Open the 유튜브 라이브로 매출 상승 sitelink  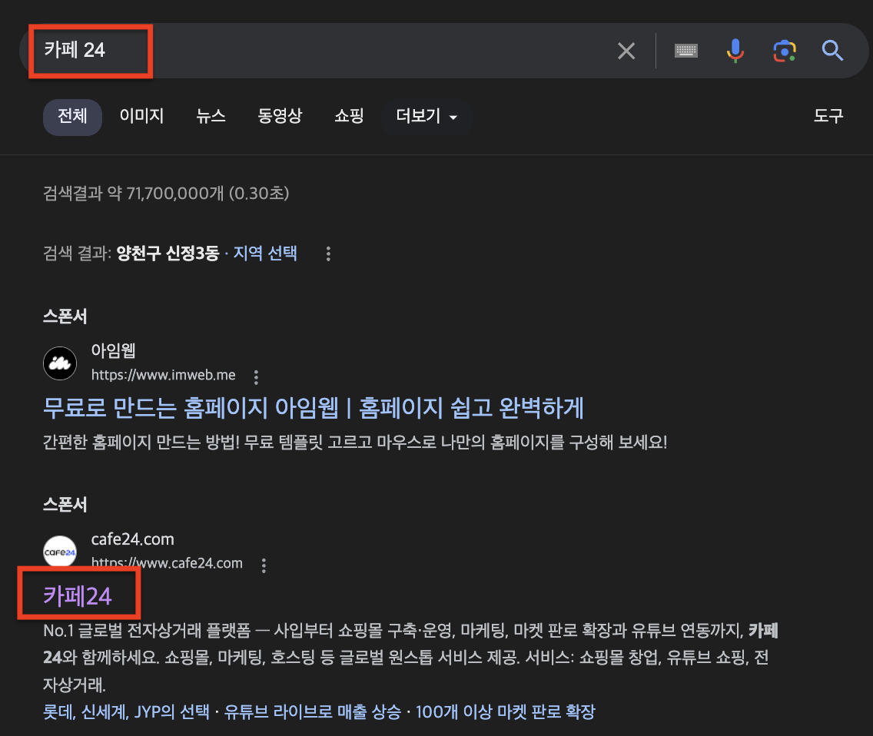coord(312,711)
